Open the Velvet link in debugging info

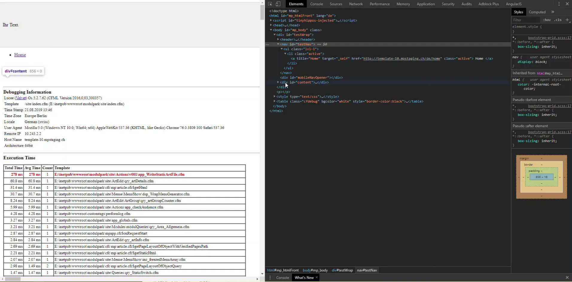[x=21, y=98]
